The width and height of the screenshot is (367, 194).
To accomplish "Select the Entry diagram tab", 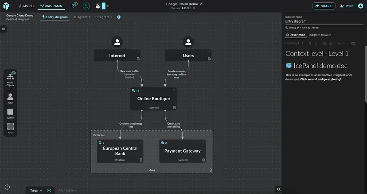I will (x=55, y=17).
